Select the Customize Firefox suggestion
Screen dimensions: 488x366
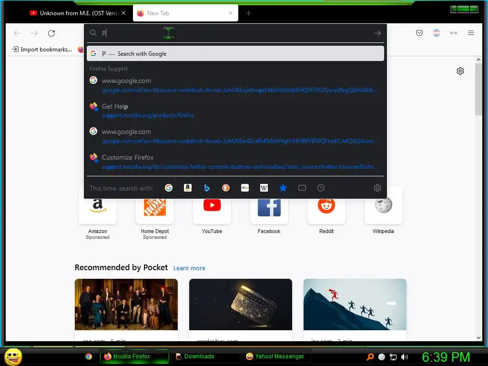coord(235,162)
